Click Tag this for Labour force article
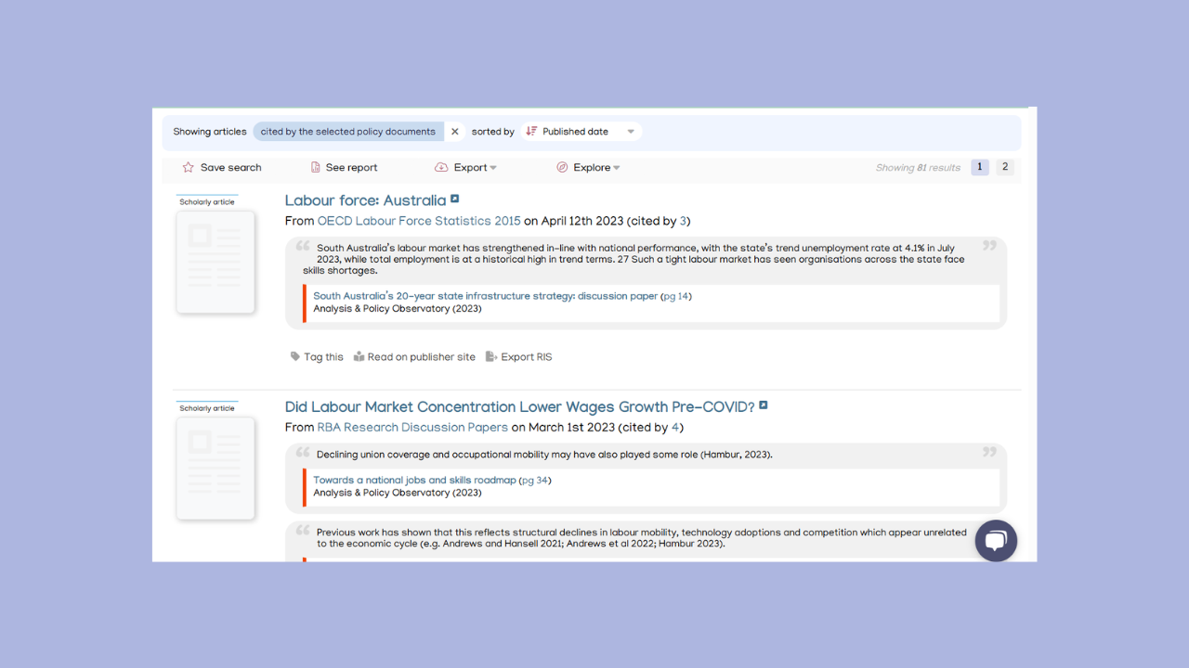 323,357
